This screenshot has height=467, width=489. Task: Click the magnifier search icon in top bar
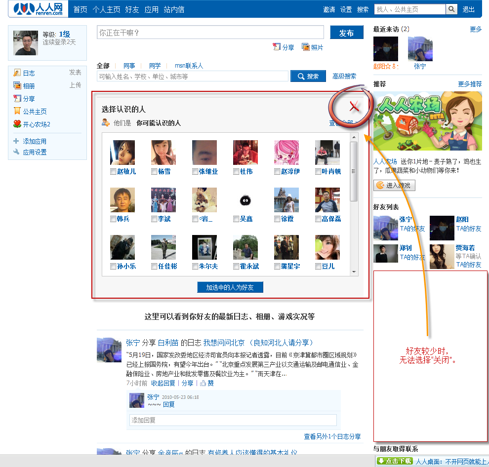pos(451,9)
